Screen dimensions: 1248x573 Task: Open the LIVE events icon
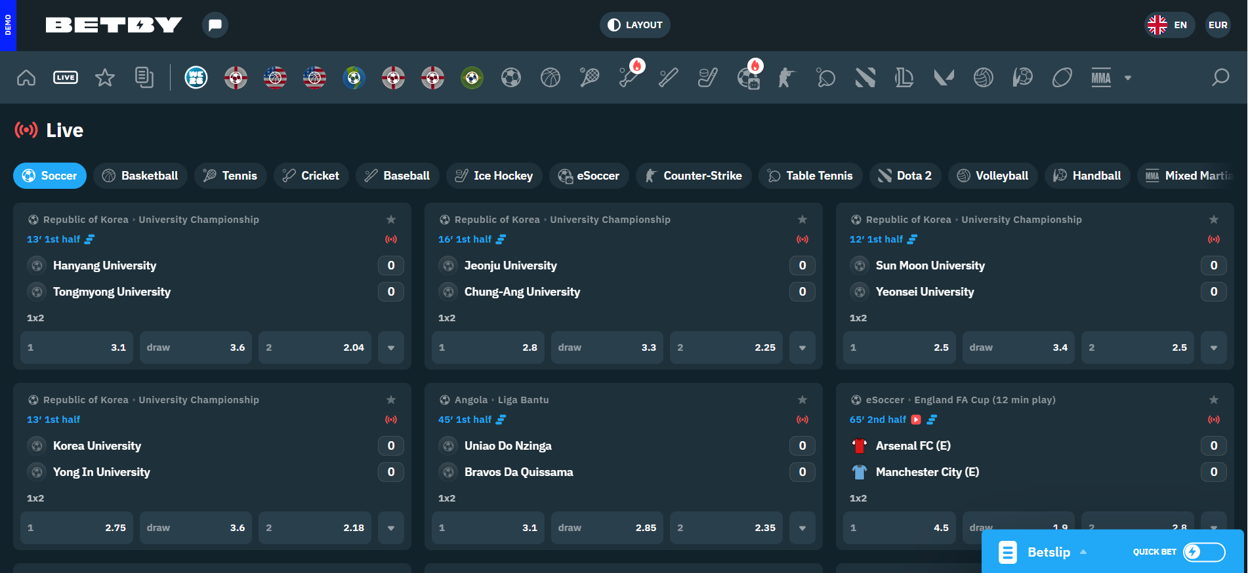click(x=66, y=77)
